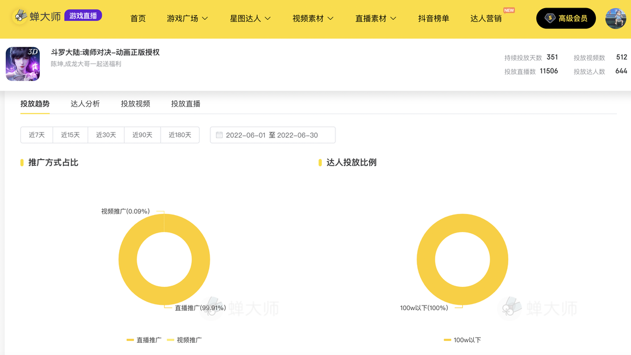
Task: Click the 推广方式占比 section heading
Action: click(53, 162)
